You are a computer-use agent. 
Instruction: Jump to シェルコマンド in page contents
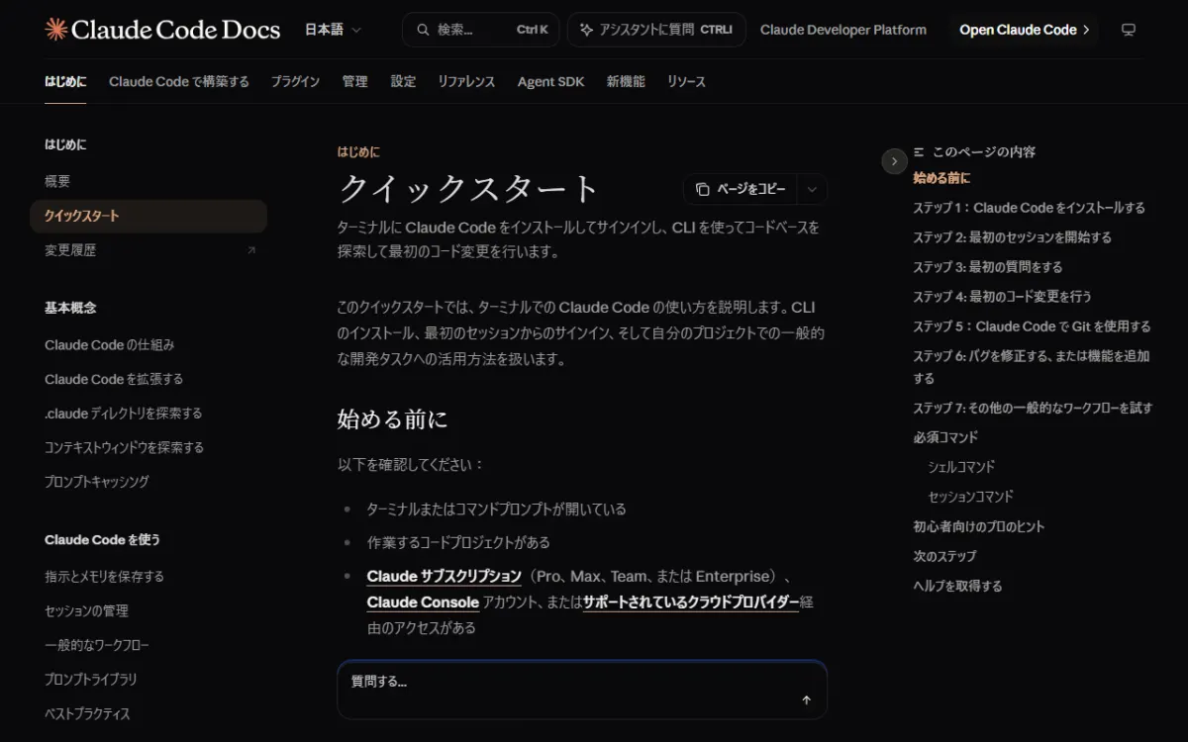point(961,467)
